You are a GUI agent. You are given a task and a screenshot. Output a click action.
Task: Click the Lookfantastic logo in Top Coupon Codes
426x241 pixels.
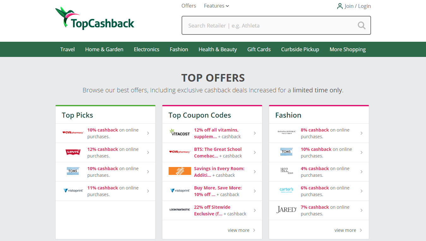click(179, 210)
